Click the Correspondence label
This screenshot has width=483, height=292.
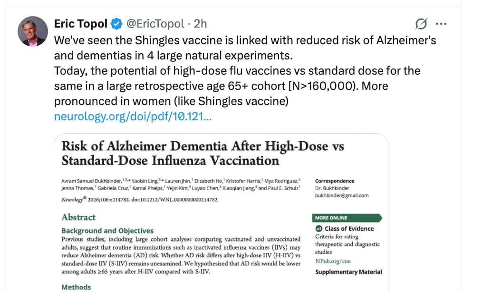coord(334,181)
